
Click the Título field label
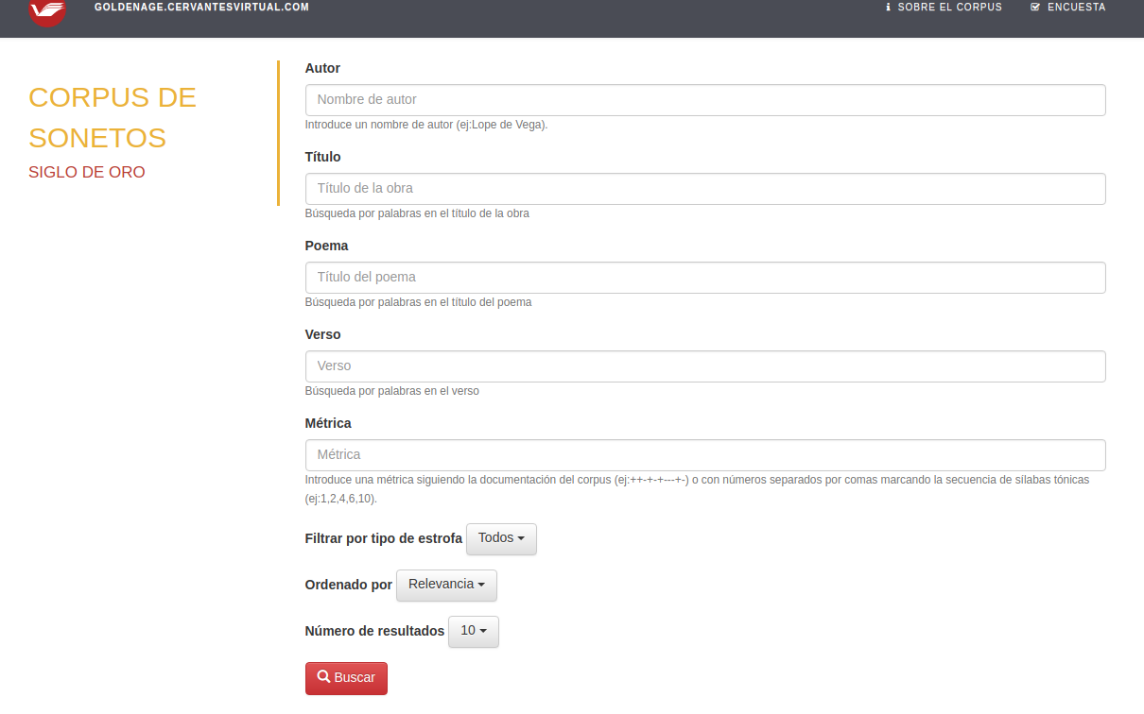click(323, 157)
